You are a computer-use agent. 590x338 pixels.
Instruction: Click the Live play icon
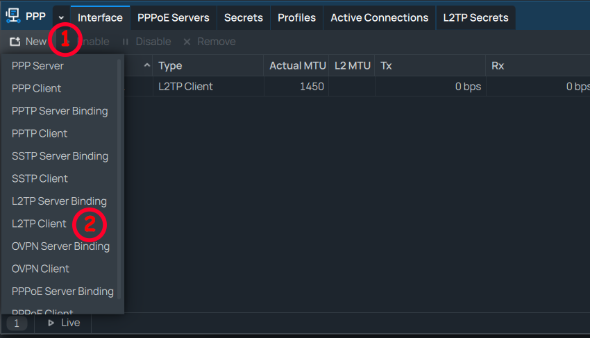point(51,323)
